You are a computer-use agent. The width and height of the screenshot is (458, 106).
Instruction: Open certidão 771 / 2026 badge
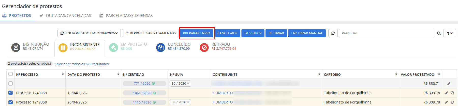144,84
